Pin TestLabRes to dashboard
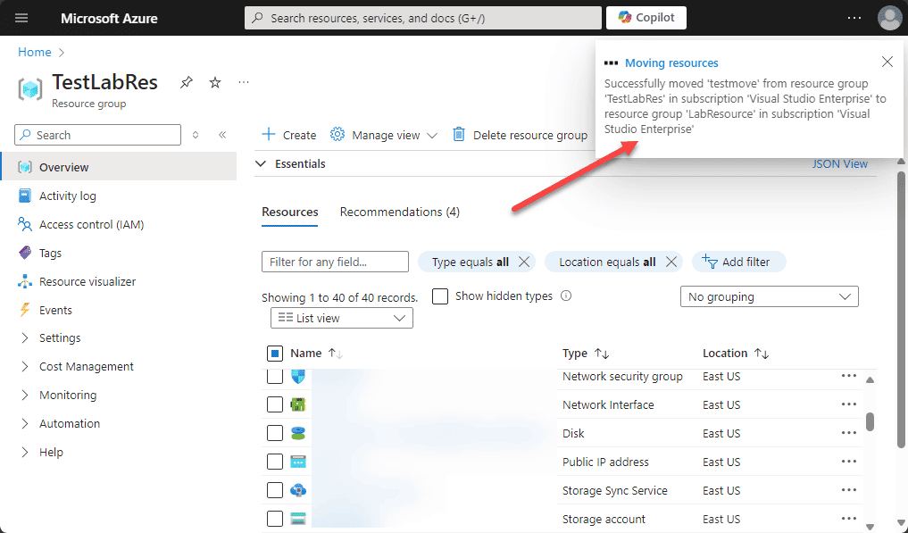 pyautogui.click(x=186, y=82)
